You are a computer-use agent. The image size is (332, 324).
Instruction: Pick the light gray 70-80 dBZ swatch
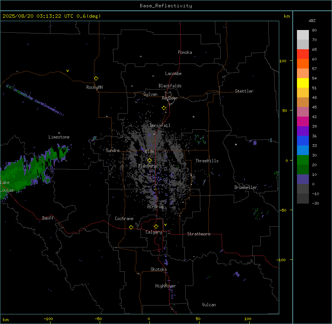(x=303, y=35)
